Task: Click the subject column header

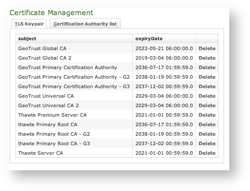Action: tap(74, 39)
